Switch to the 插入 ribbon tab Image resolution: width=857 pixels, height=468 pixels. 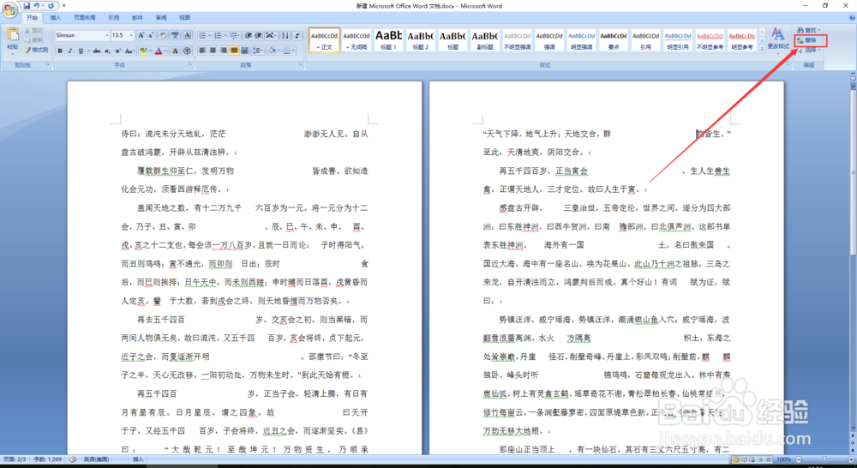[56, 17]
